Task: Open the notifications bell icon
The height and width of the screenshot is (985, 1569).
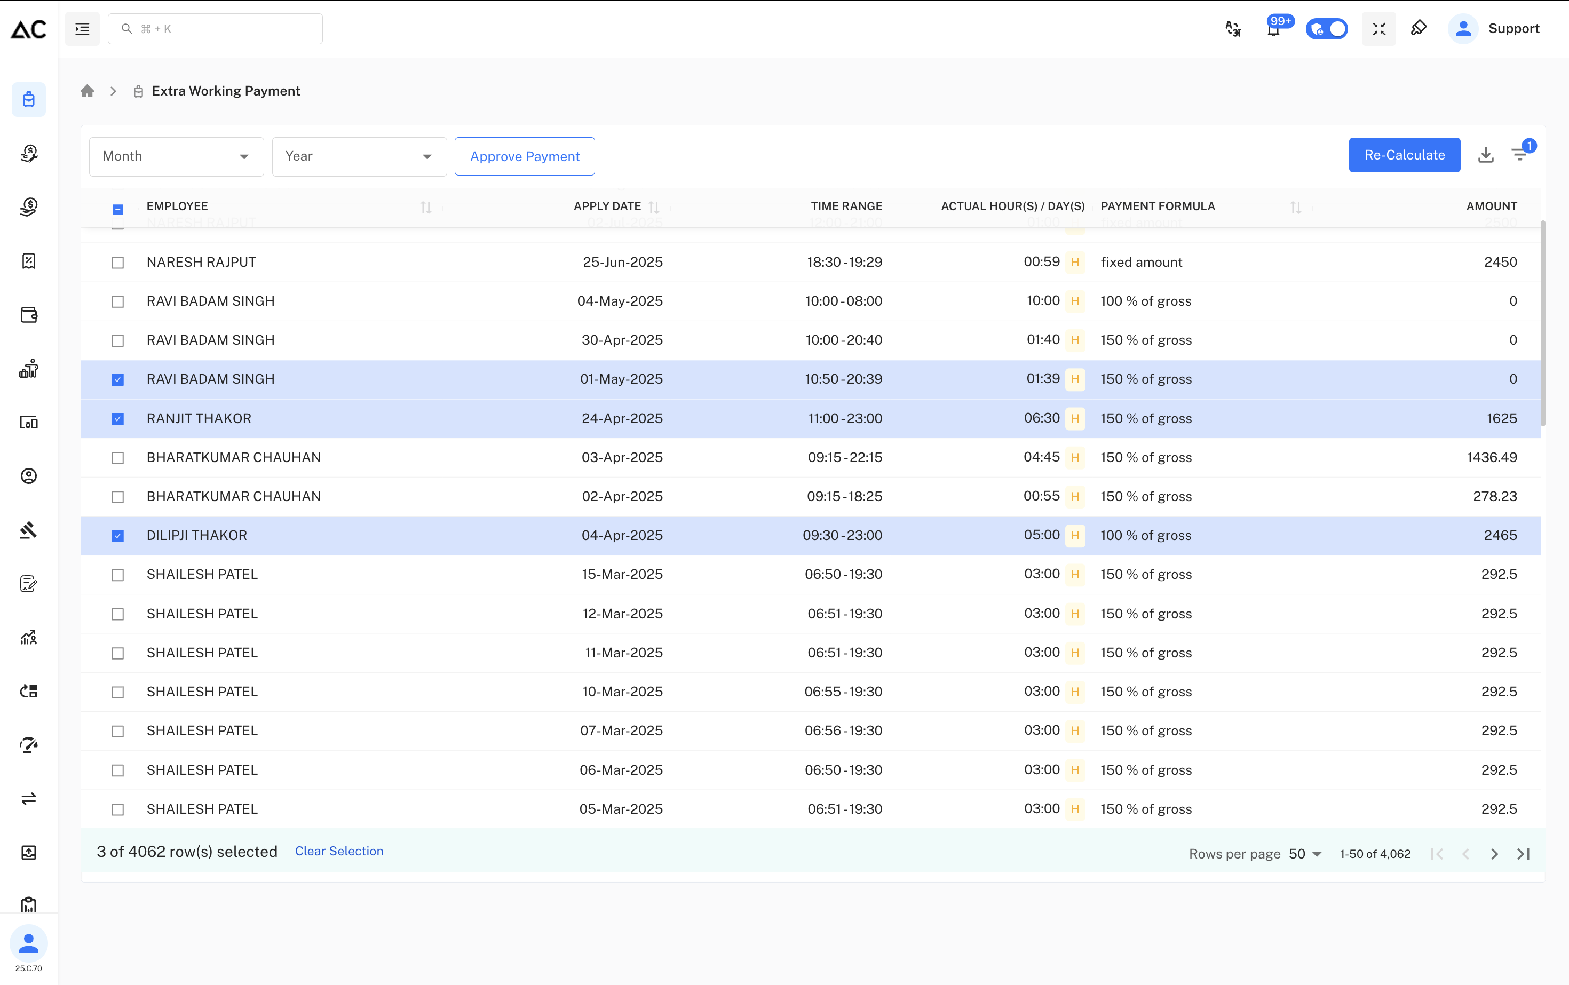Action: [1273, 29]
